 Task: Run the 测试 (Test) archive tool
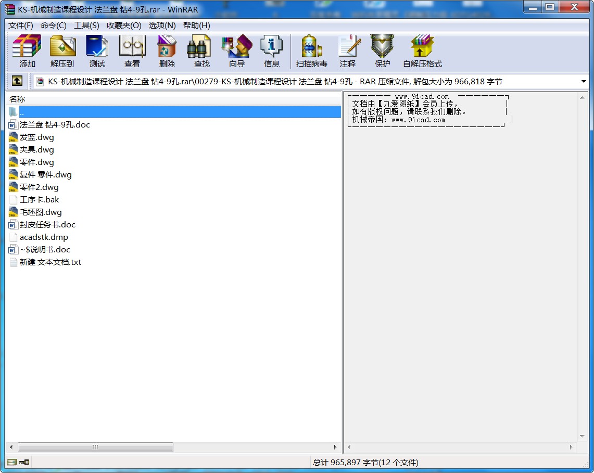[97, 51]
